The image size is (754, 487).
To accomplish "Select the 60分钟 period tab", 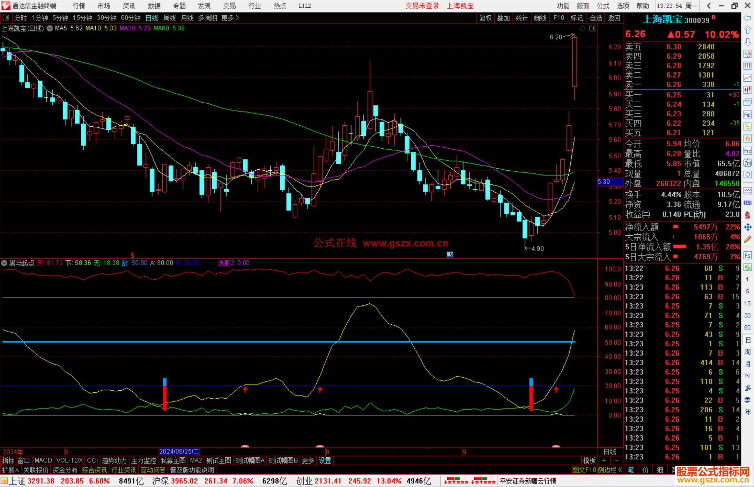I will coord(131,18).
